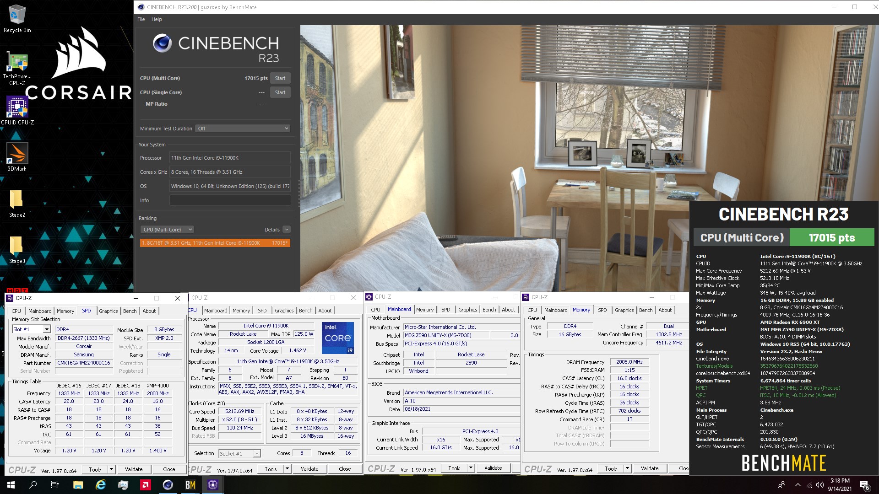Switch to CPU-Z via purple taskbar icon
This screenshot has width=879, height=494.
point(212,485)
